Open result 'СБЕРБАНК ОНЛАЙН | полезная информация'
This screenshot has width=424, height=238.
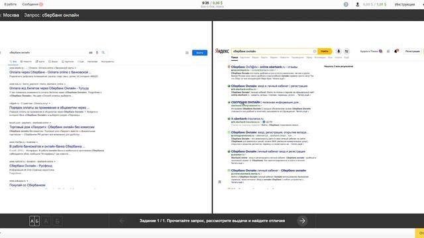coord(266,102)
